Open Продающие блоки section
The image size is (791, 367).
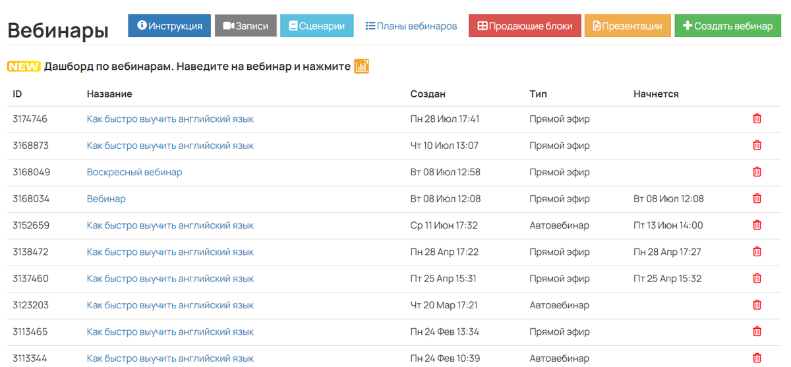[x=525, y=26]
